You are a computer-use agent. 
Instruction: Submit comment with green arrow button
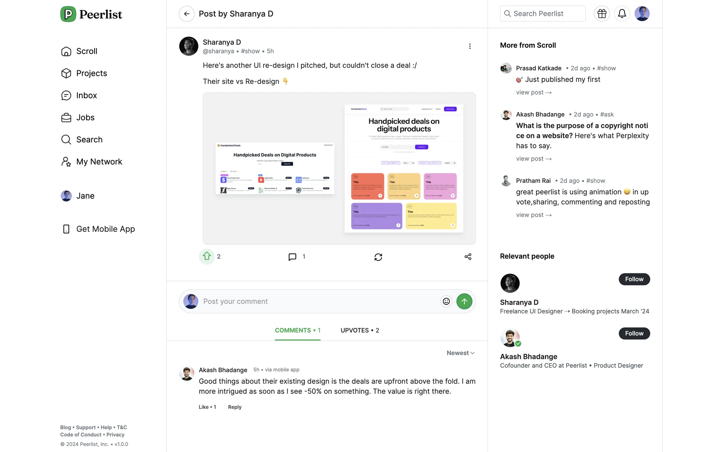(x=464, y=301)
